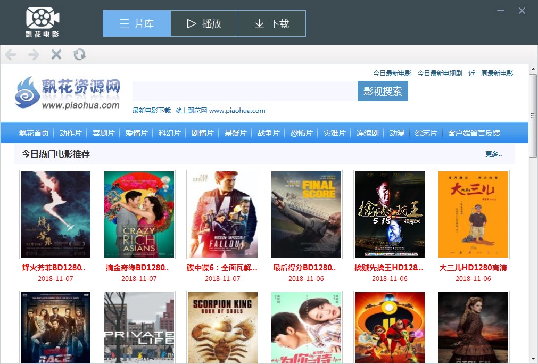Minimize the 飘花电影 window
The image size is (538, 364).
[x=501, y=11]
